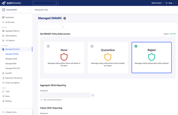Click the Quarantine card description text
Screen dimensions: 178x115
click(x=108, y=65)
